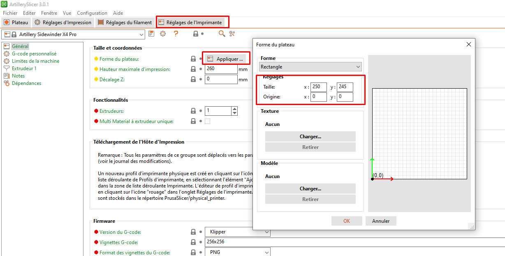Screen dimensions: 505x256
Task: Switch to Réglages du filament tab
Action: (125, 23)
